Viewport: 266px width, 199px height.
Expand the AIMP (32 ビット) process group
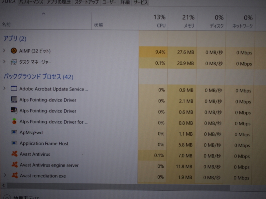[4, 50]
